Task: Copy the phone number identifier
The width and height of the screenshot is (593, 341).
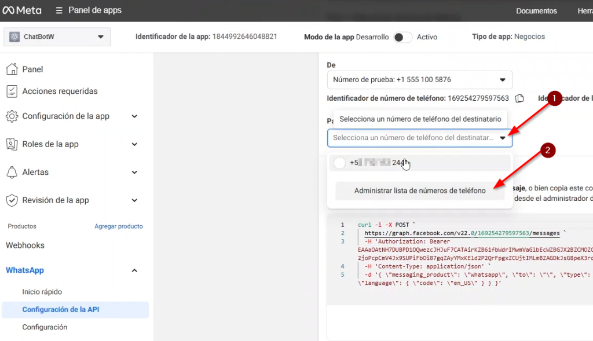Action: pos(519,98)
